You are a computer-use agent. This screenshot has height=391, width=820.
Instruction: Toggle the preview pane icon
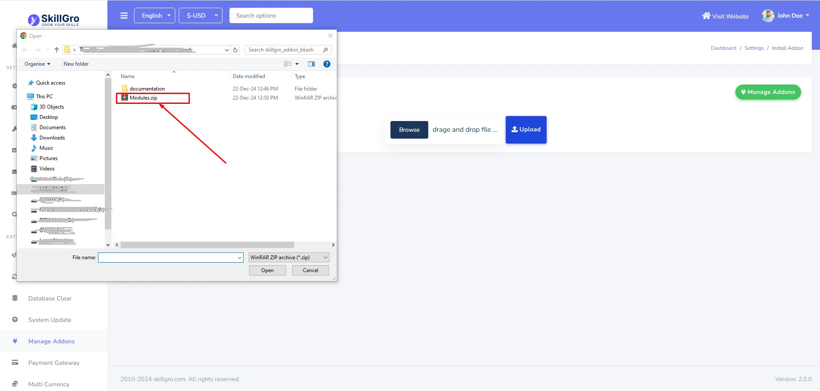tap(311, 64)
